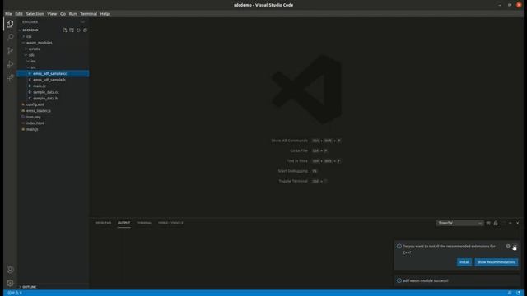
Task: Open notifications bell in status bar
Action: (518, 293)
